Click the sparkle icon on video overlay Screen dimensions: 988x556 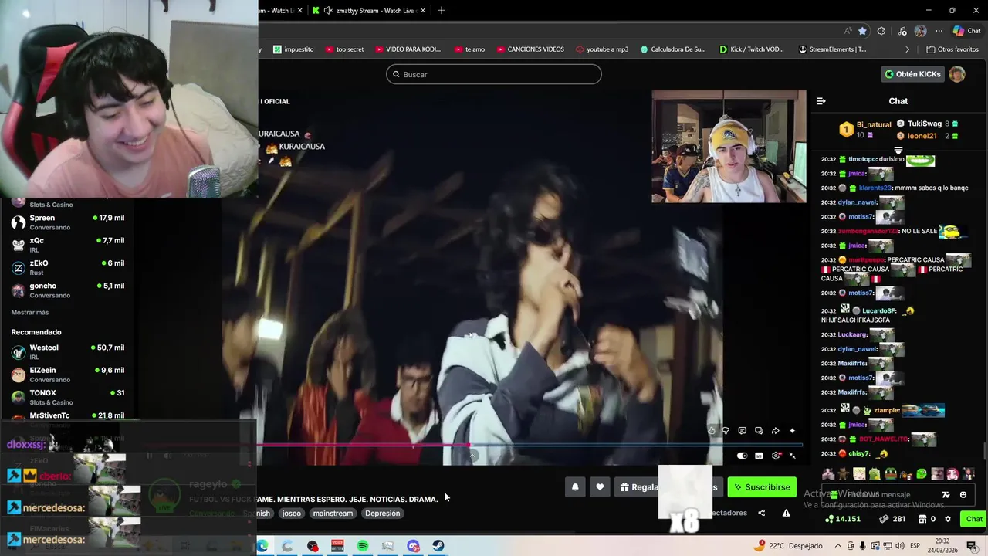pyautogui.click(x=792, y=431)
